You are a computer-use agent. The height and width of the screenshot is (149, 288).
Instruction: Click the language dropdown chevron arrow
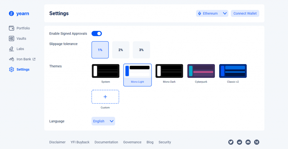pos(111,121)
